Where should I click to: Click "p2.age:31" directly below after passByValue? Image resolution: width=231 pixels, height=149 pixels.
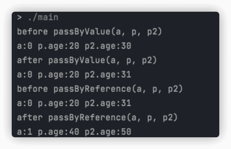tap(108, 75)
